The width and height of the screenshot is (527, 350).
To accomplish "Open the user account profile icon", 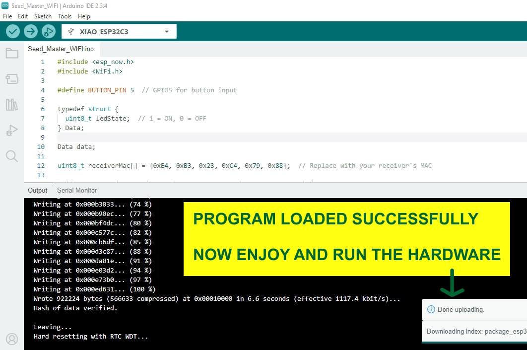I will pyautogui.click(x=12, y=339).
